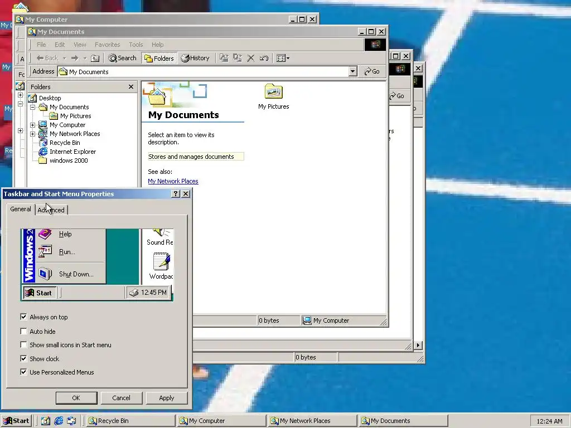Open the File menu

click(x=41, y=45)
